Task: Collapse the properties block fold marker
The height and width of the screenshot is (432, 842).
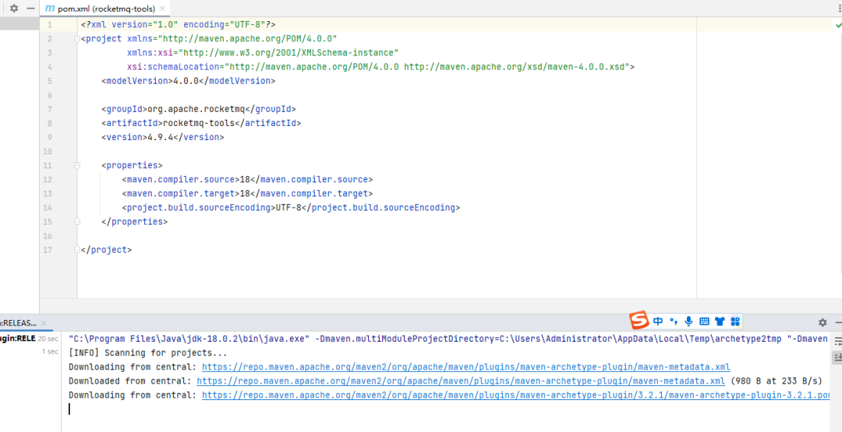Action: [76, 166]
